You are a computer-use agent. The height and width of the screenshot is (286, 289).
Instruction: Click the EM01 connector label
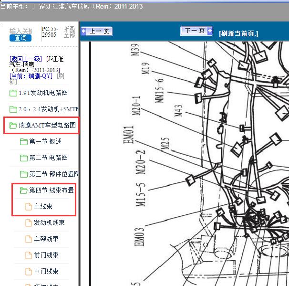coord(128,135)
